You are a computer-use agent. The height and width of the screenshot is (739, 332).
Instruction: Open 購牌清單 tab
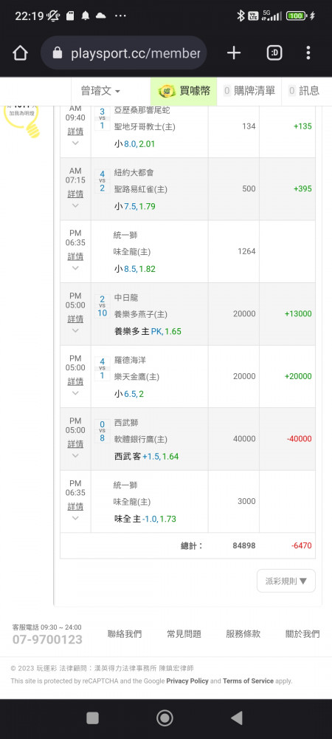point(249,91)
